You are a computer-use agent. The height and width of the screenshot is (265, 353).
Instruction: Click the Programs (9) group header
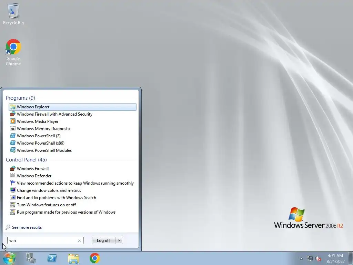tap(20, 98)
